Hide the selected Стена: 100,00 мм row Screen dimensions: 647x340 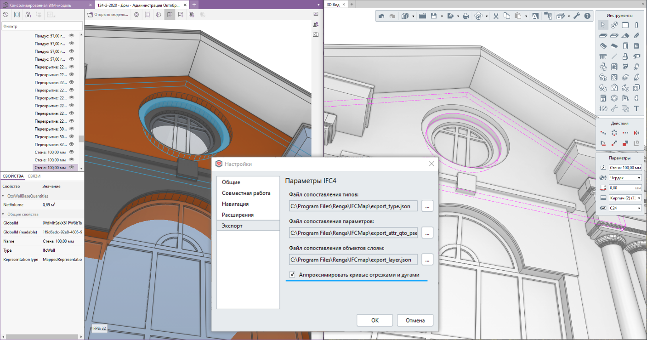click(x=71, y=167)
